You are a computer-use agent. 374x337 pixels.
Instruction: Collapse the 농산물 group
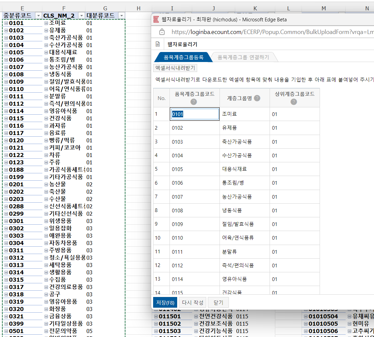tap(46, 184)
